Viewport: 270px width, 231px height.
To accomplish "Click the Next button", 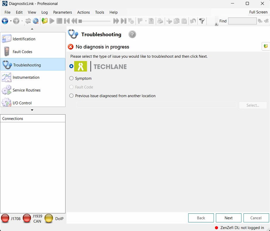I will tap(229, 218).
